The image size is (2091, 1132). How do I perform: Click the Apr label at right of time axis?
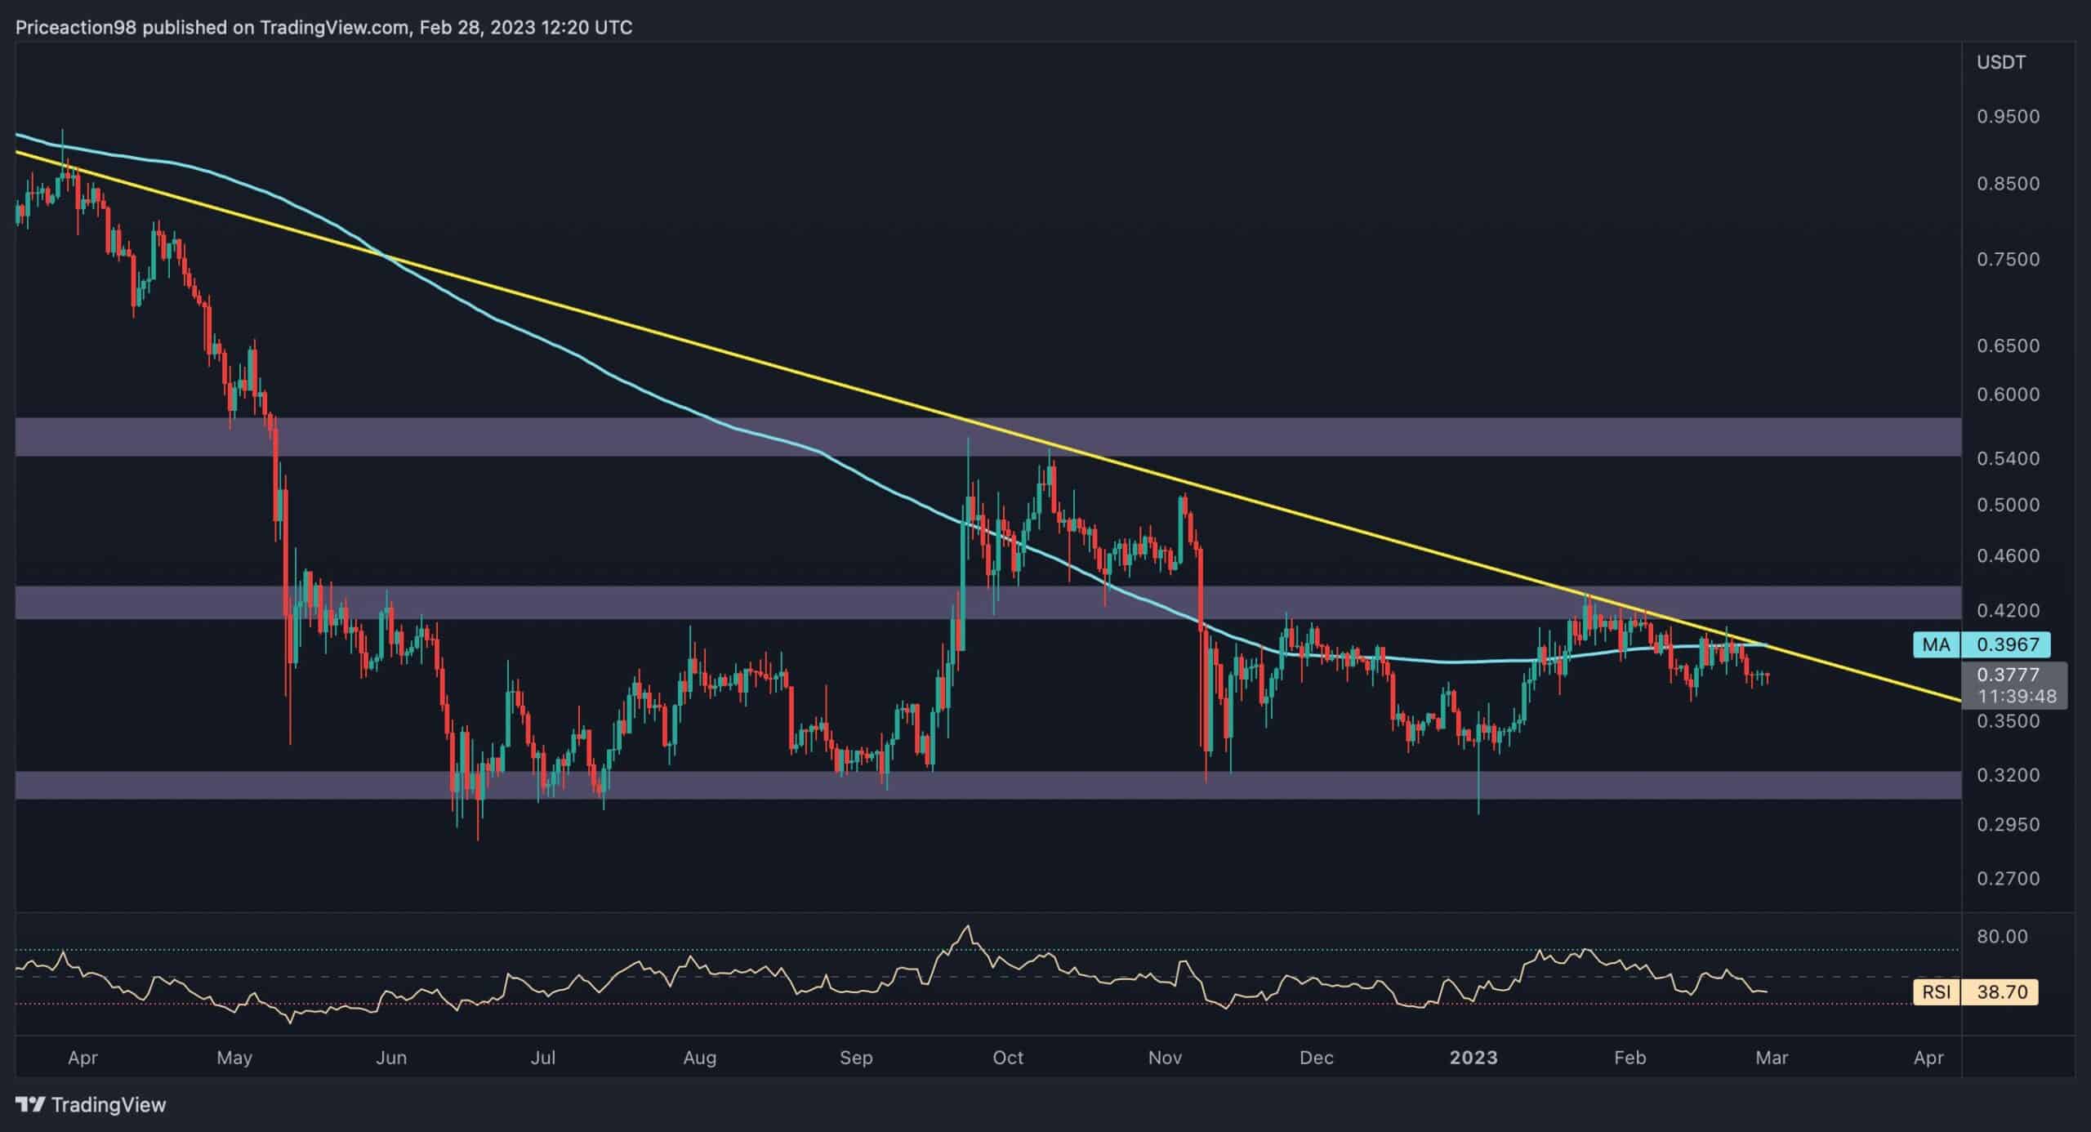tap(1928, 1058)
